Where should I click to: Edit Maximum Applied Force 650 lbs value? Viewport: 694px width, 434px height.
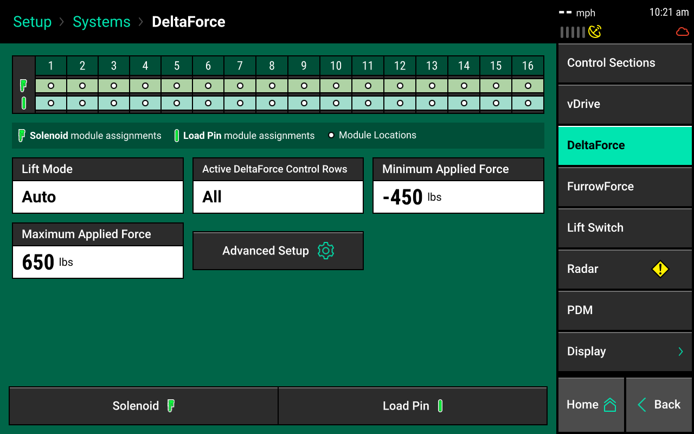(x=98, y=262)
